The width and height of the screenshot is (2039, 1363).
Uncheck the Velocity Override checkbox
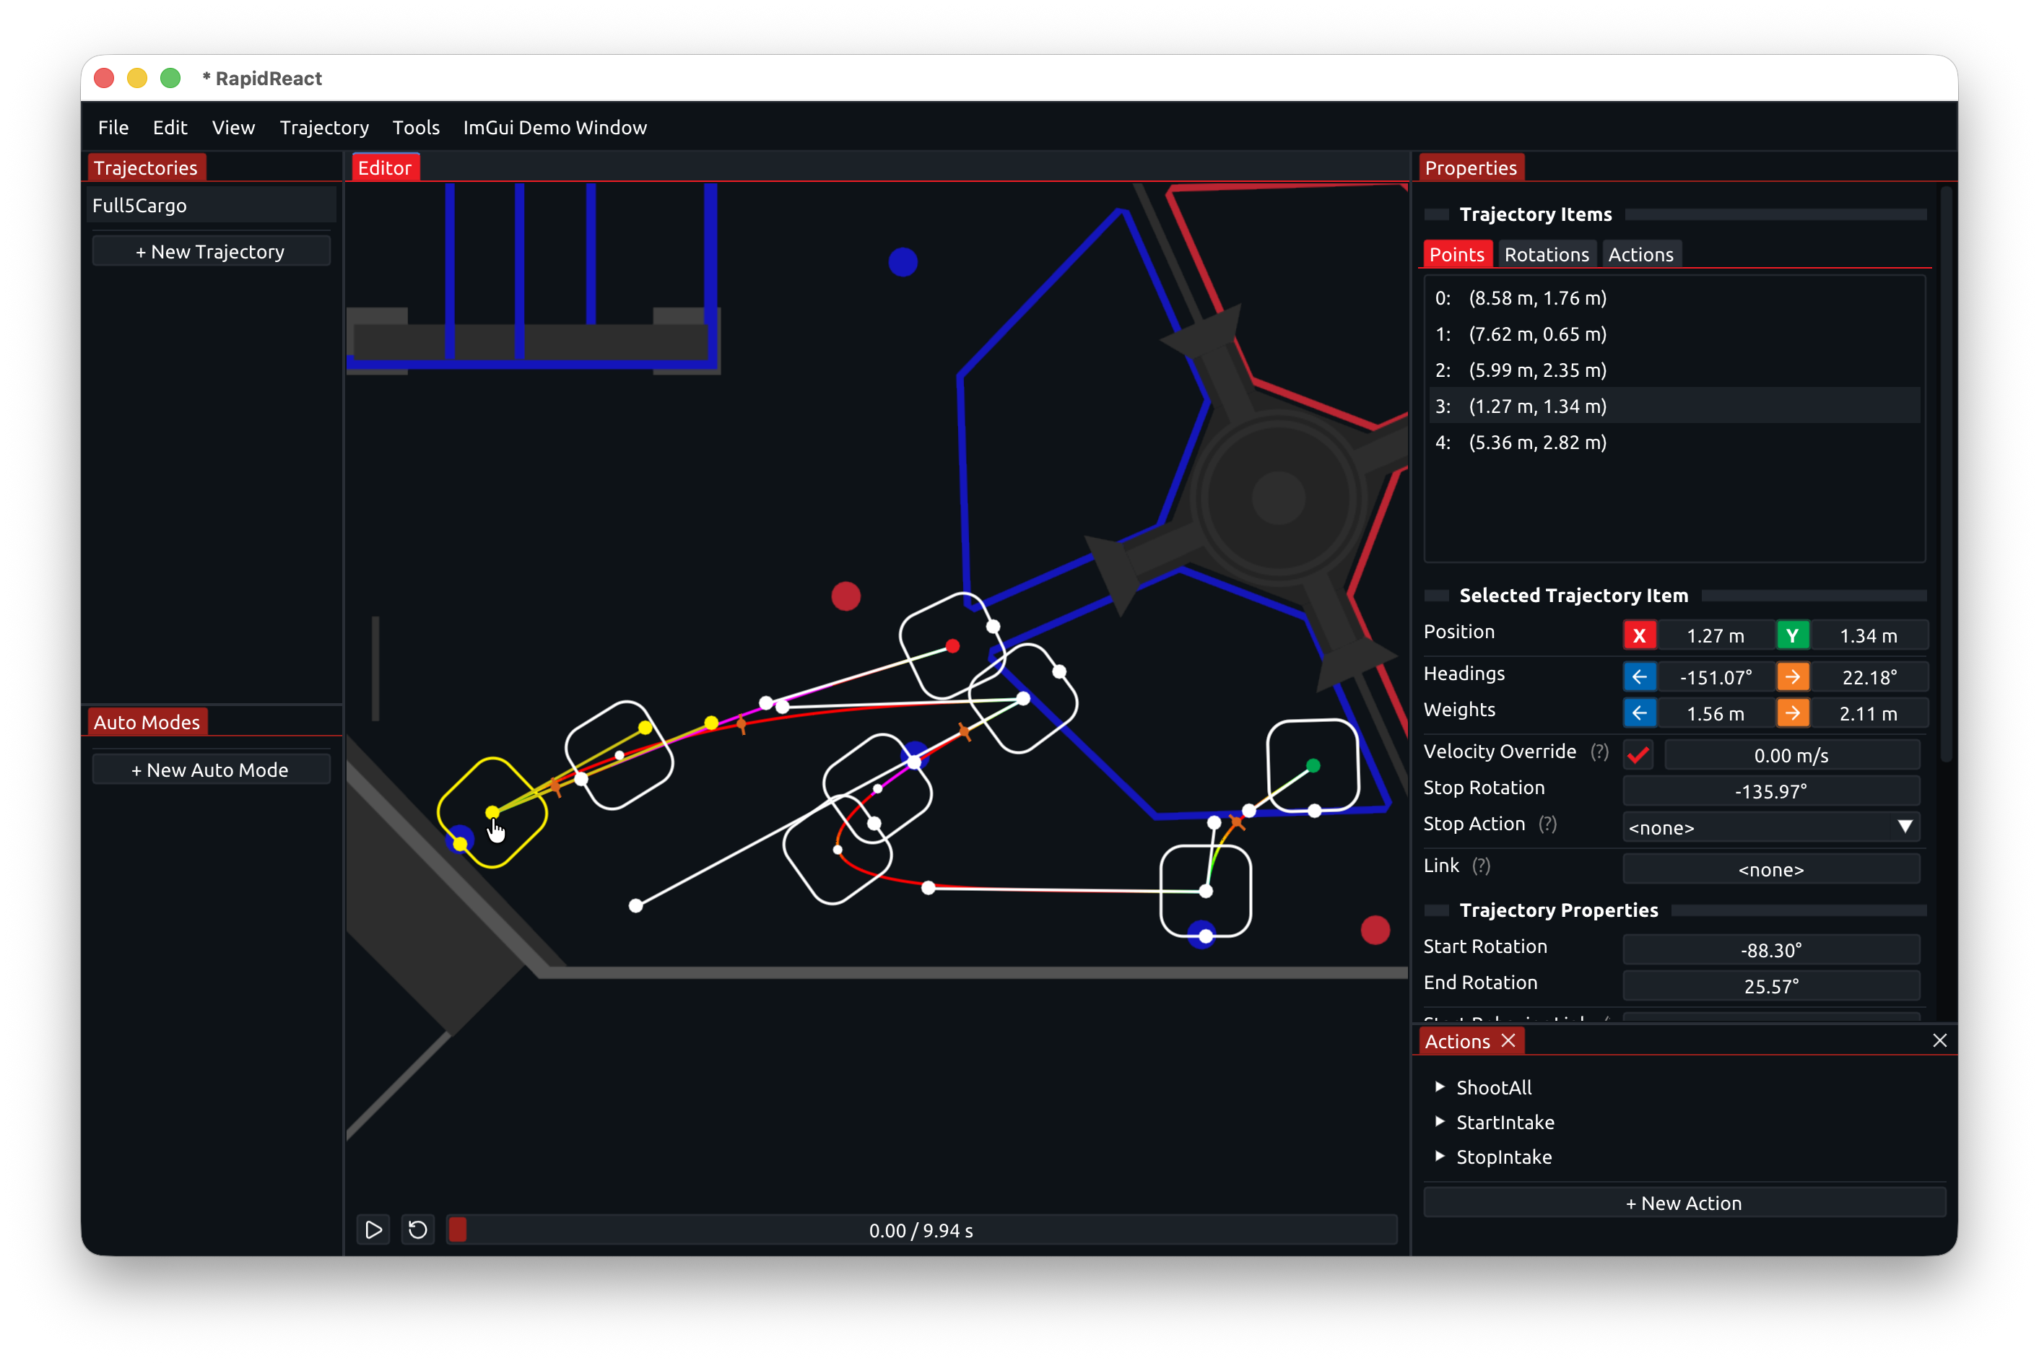point(1638,754)
